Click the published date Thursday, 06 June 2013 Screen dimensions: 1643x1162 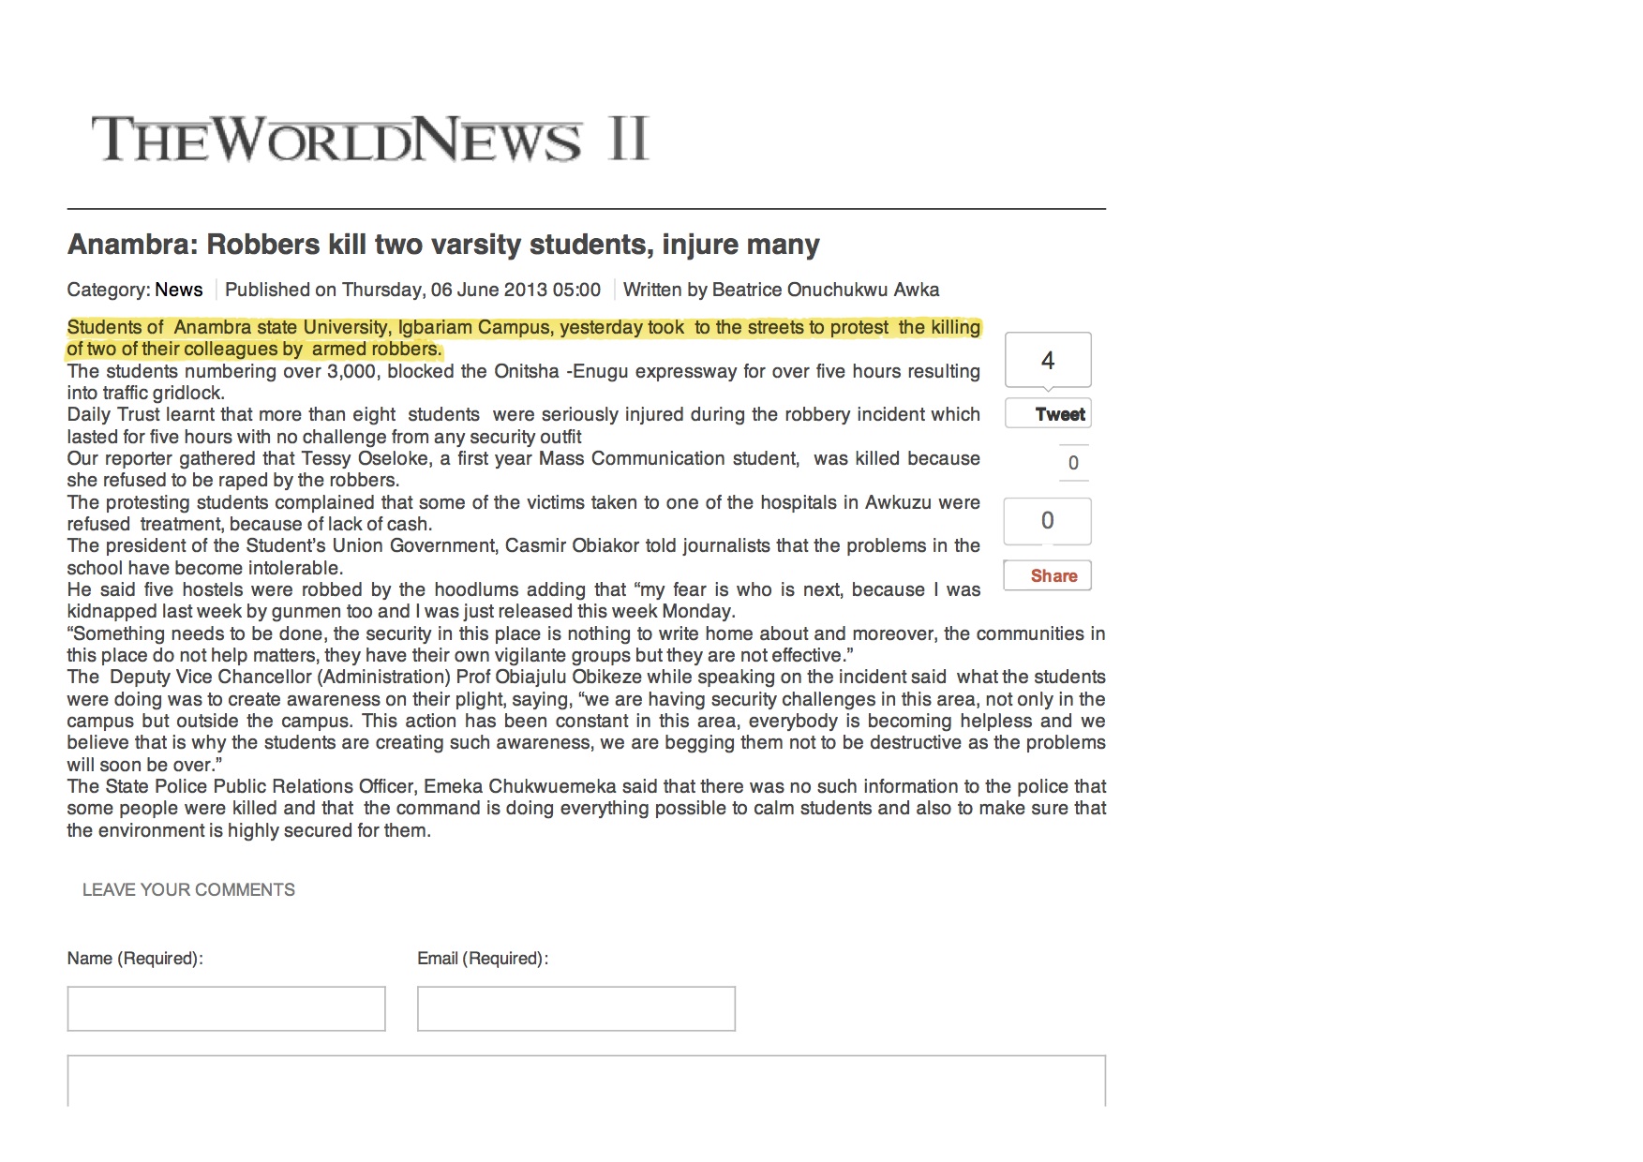[x=470, y=290]
